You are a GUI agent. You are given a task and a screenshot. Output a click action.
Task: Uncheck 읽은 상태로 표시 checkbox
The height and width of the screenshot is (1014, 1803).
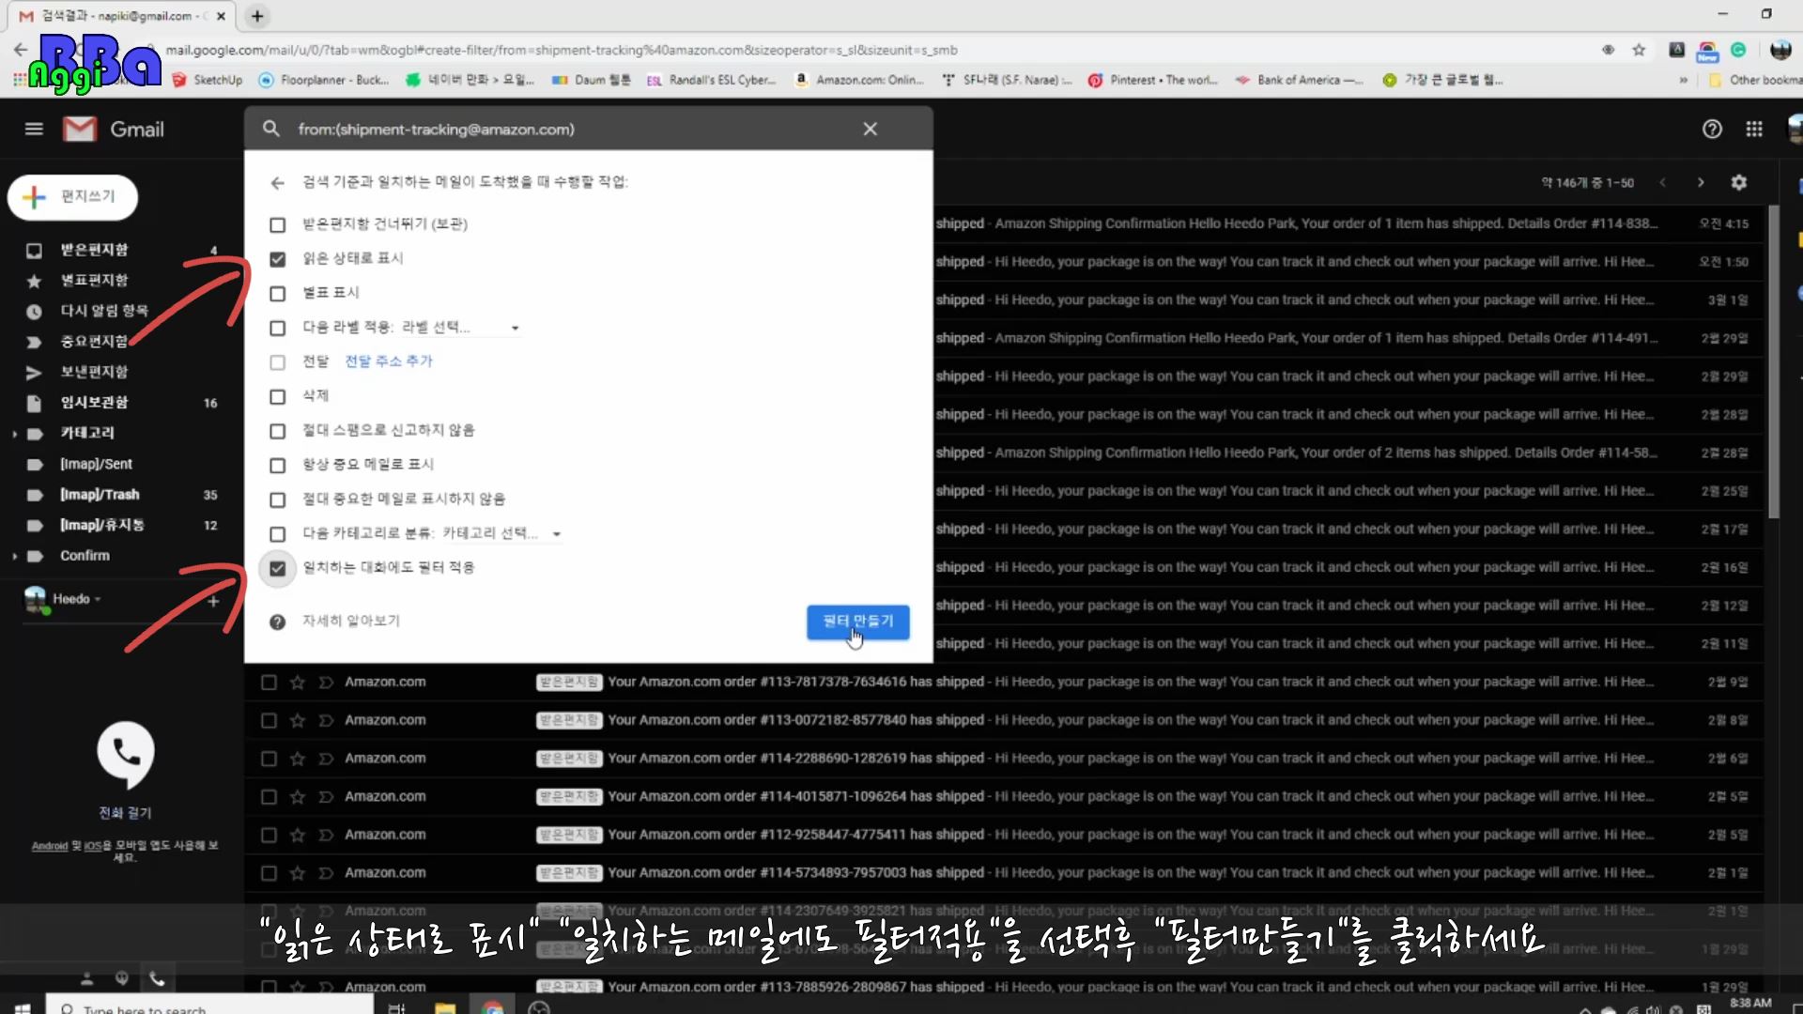(277, 259)
